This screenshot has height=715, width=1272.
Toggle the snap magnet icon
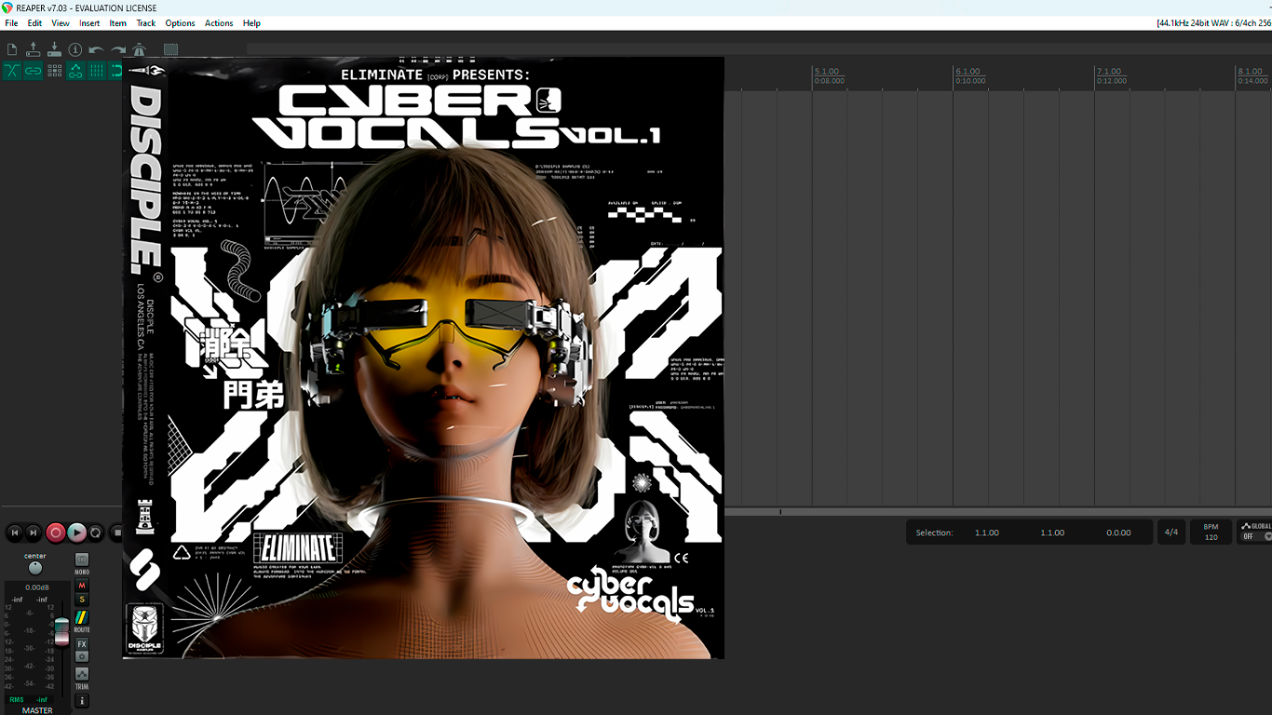click(x=115, y=71)
